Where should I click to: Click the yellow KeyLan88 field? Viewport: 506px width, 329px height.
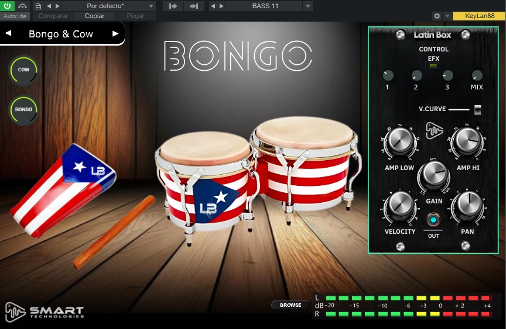pyautogui.click(x=479, y=16)
